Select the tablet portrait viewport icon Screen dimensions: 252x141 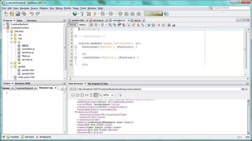[x=82, y=95]
